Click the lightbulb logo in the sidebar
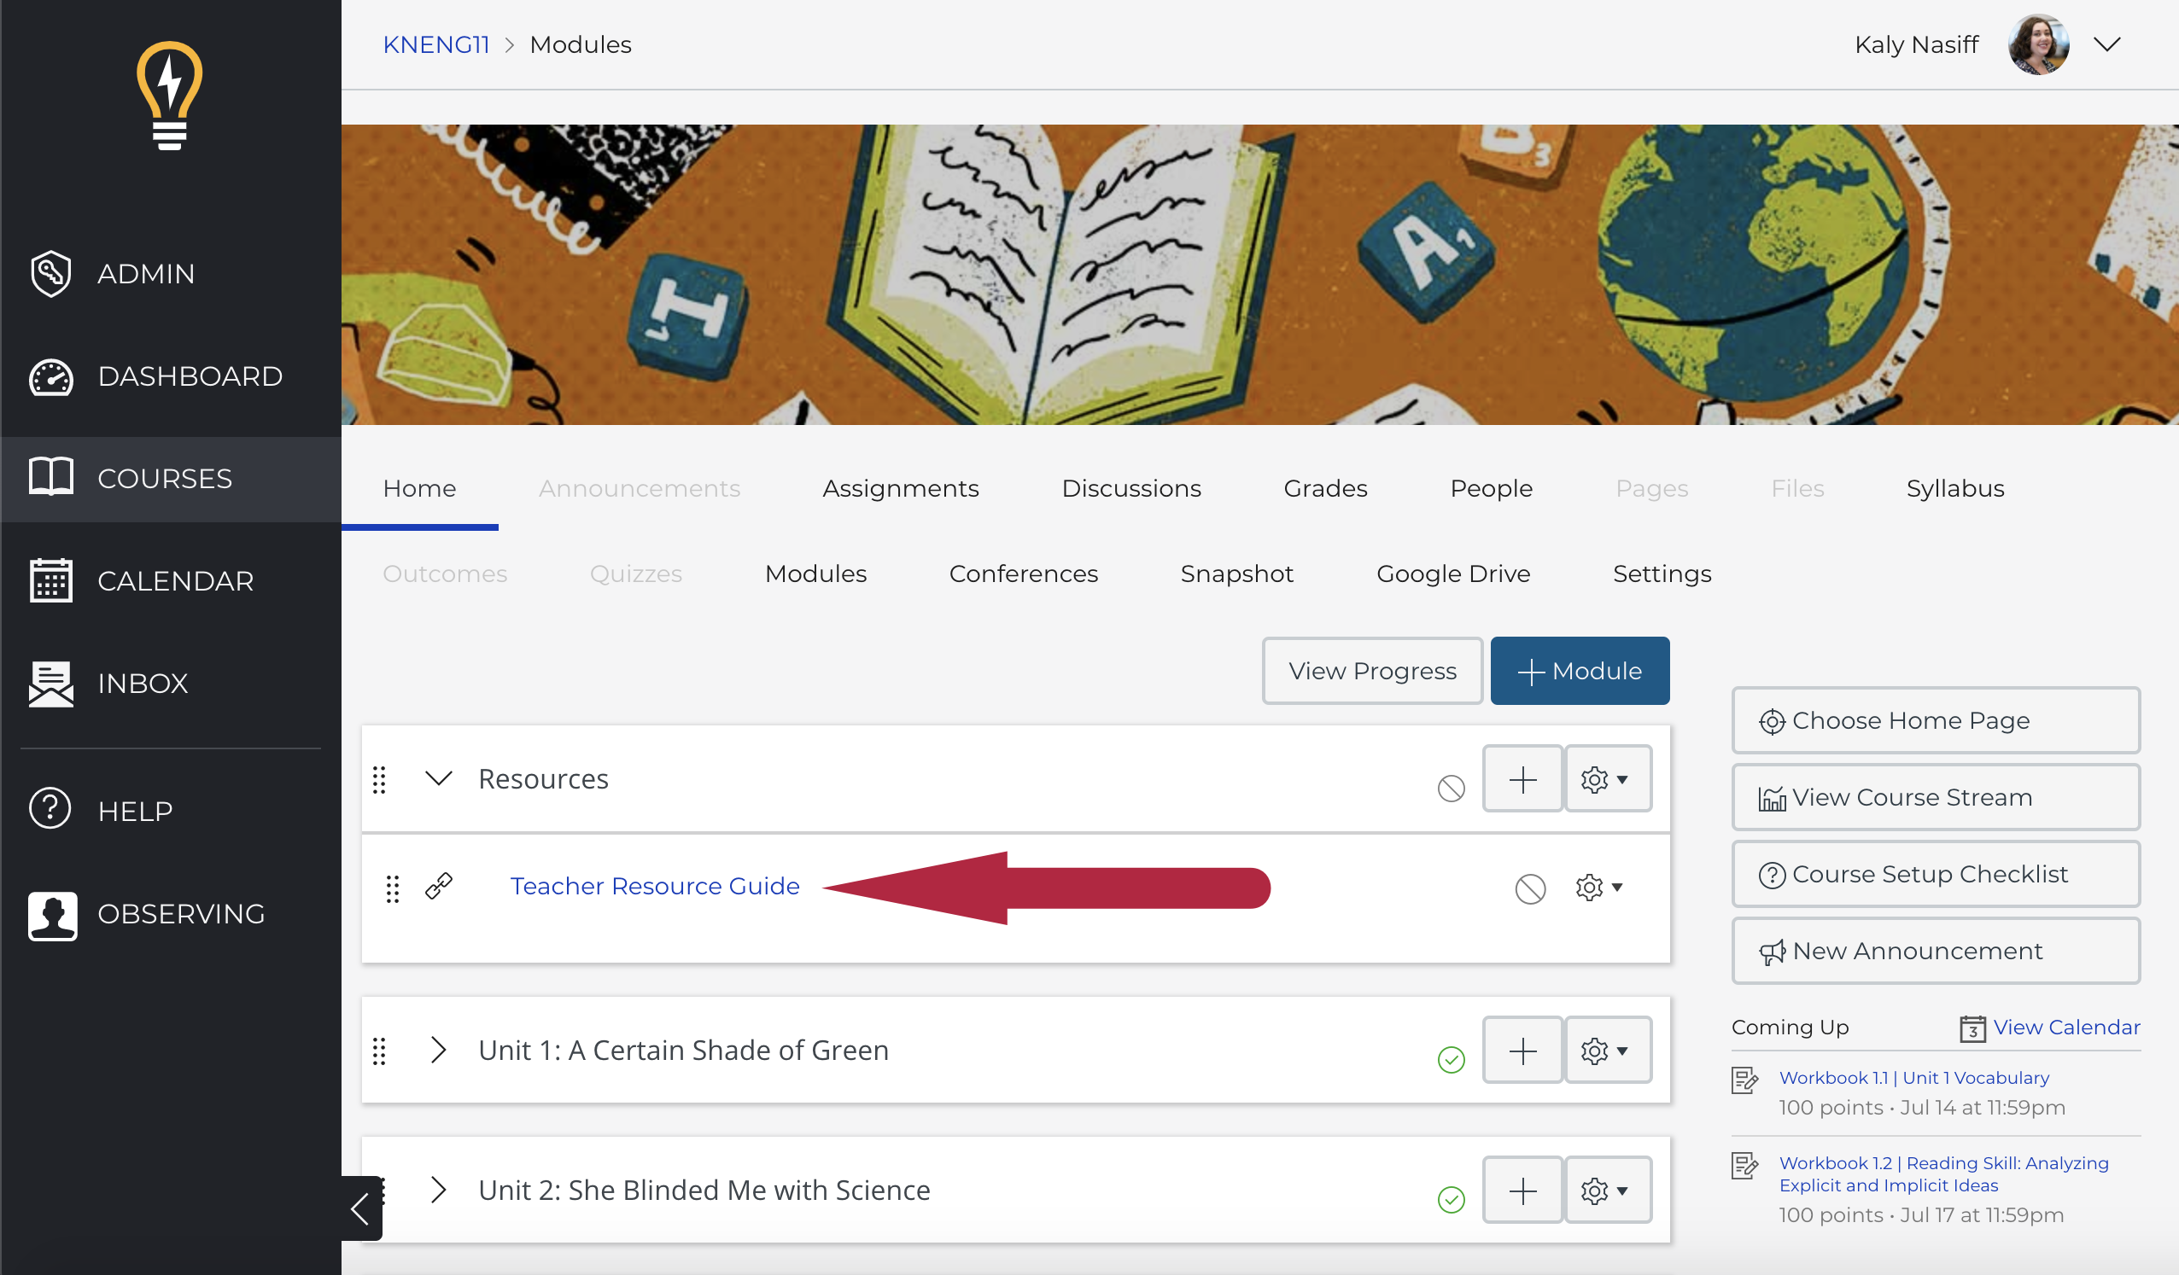This screenshot has height=1275, width=2179. pos(169,96)
